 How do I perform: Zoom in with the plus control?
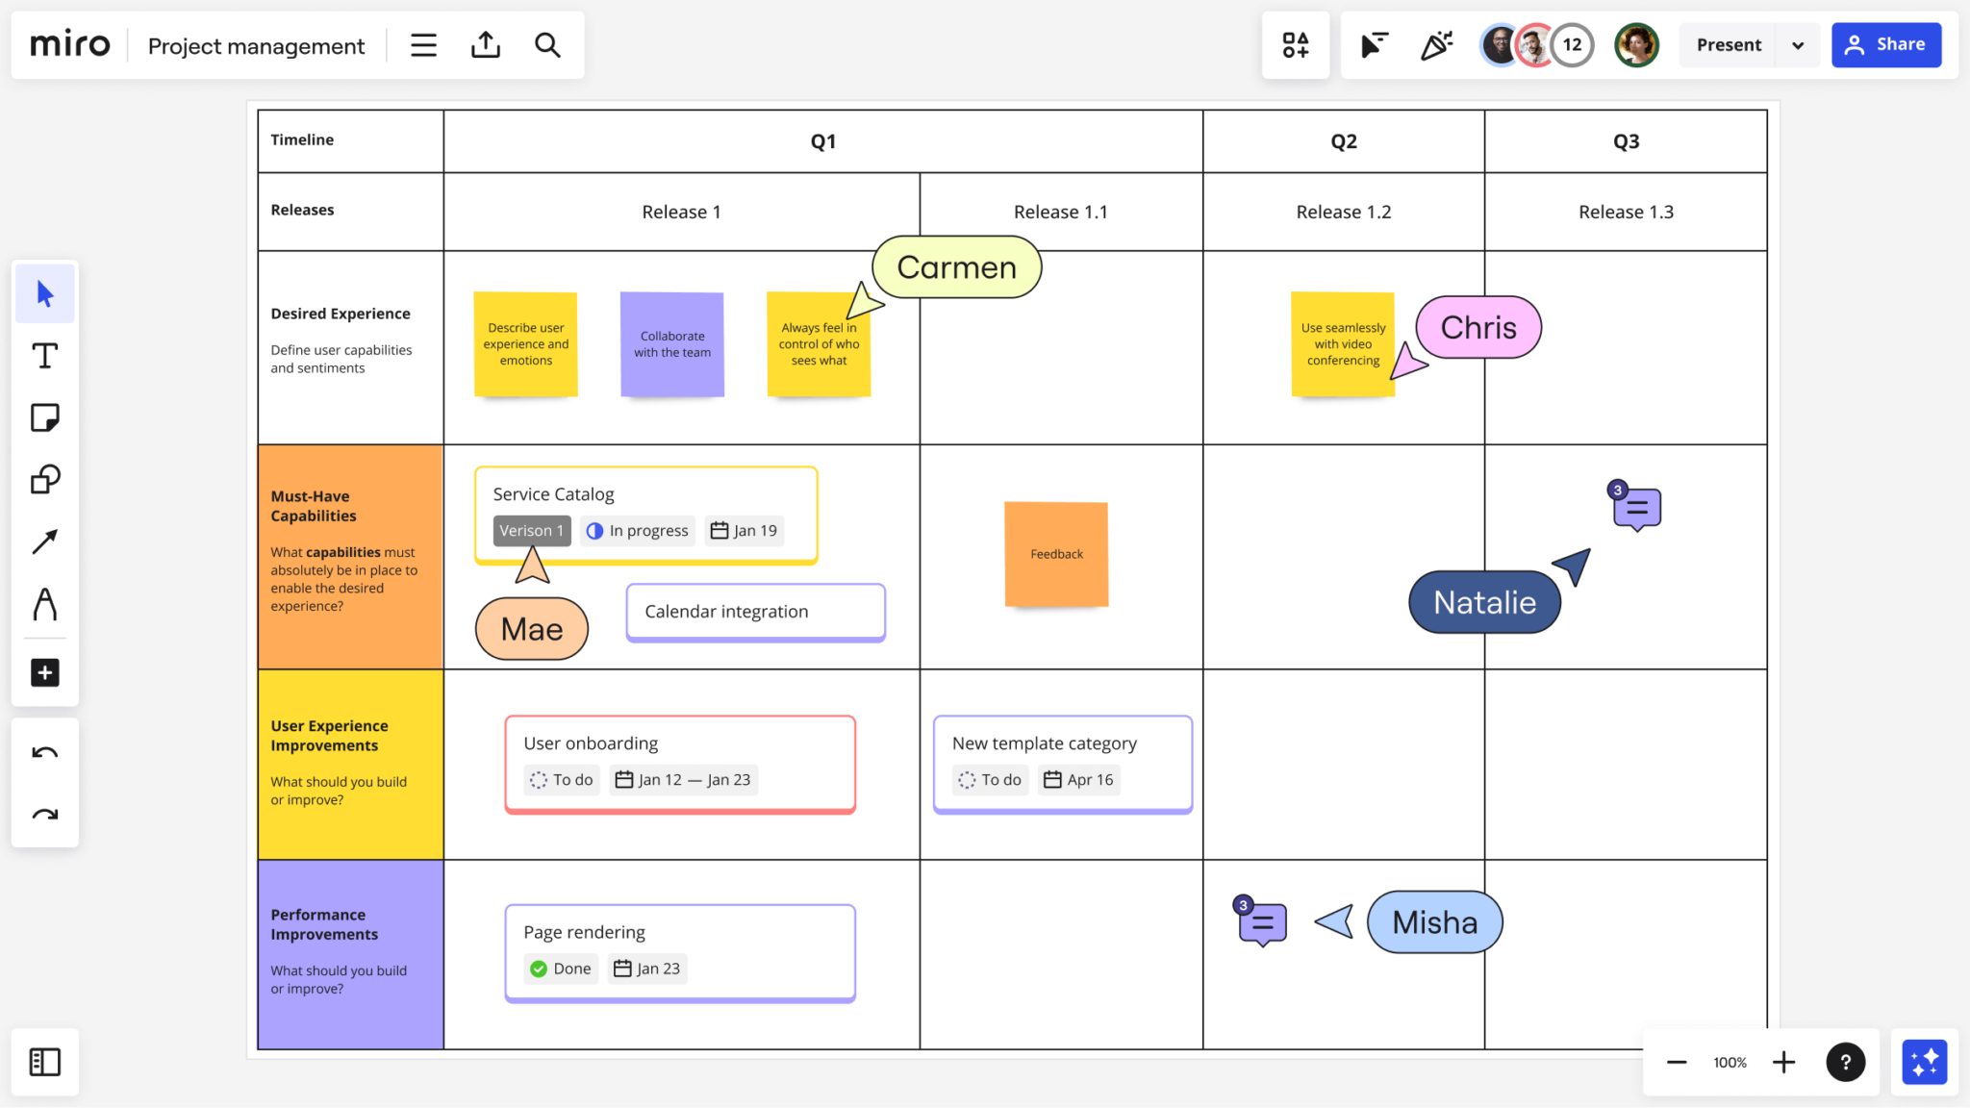click(1784, 1062)
